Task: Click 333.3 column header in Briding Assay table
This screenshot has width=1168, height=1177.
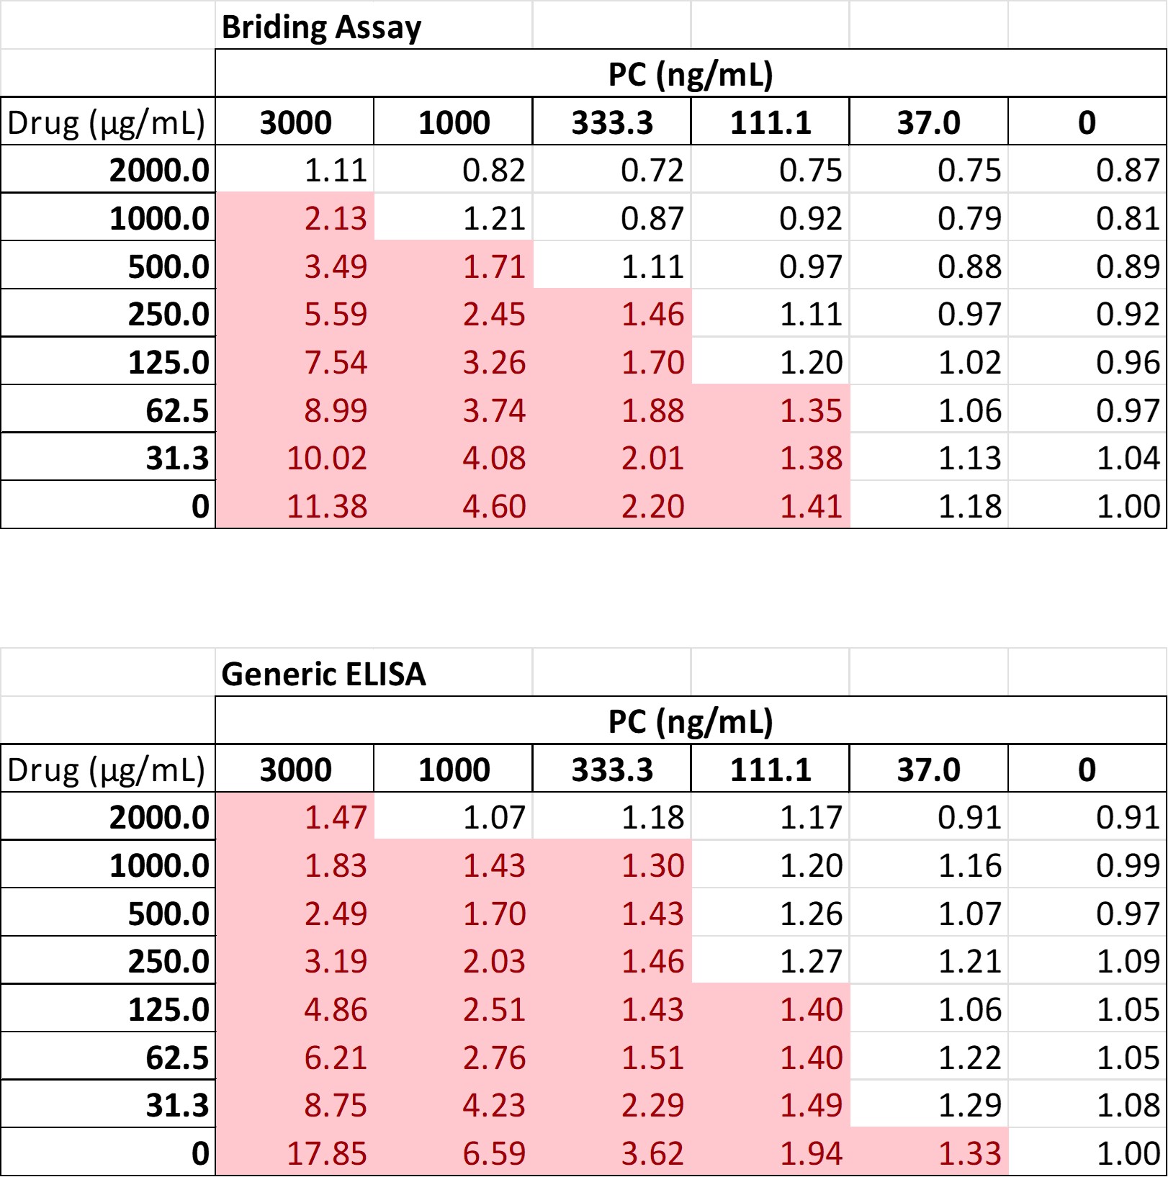Action: click(612, 122)
